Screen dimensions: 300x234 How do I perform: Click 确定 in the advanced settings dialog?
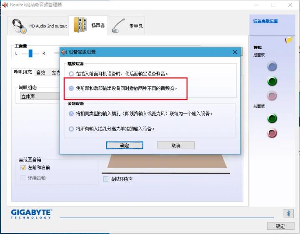point(125,145)
